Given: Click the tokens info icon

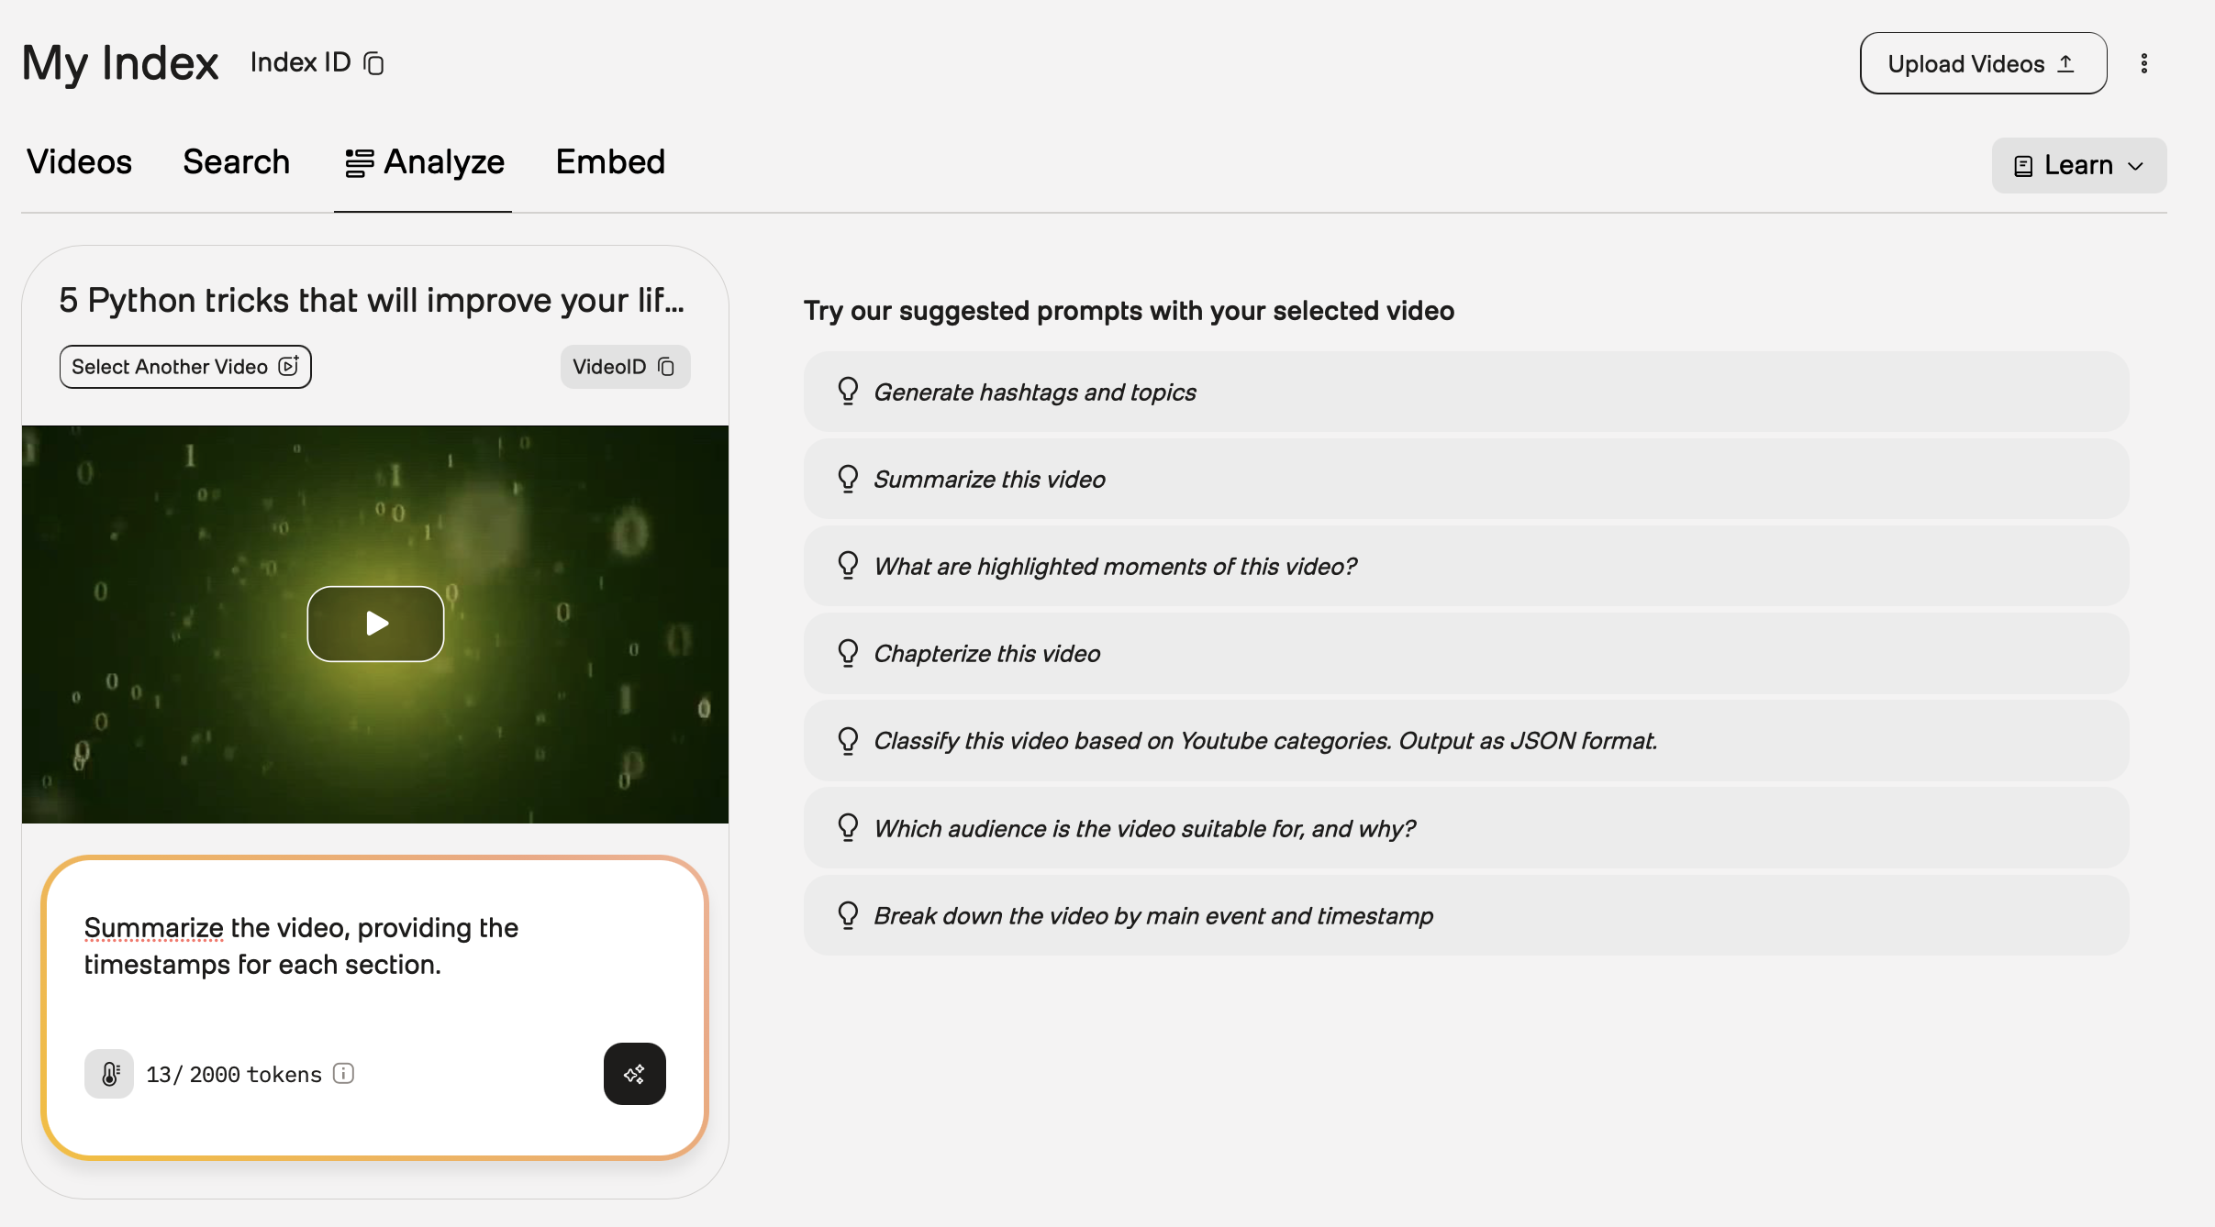Looking at the screenshot, I should coord(344,1074).
